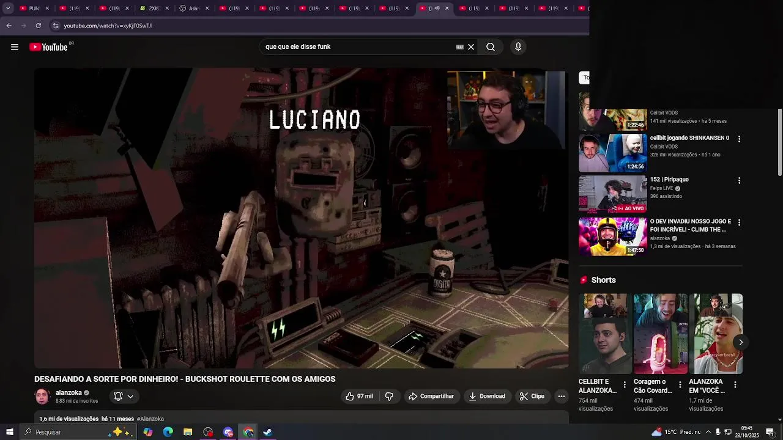
Task: Launch Copilot from the taskbar
Action: (x=148, y=432)
